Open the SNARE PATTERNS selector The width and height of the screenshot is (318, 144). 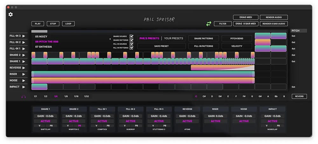pyautogui.click(x=204, y=38)
